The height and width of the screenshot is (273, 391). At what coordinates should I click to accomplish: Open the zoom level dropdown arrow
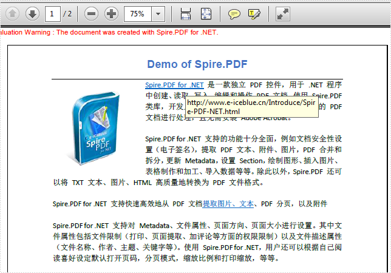point(158,13)
